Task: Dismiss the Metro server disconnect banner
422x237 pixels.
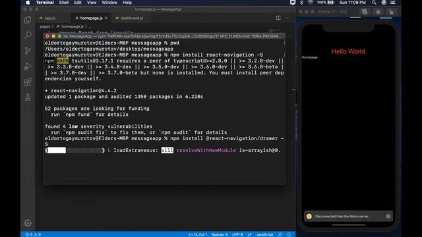Action: coord(388,217)
